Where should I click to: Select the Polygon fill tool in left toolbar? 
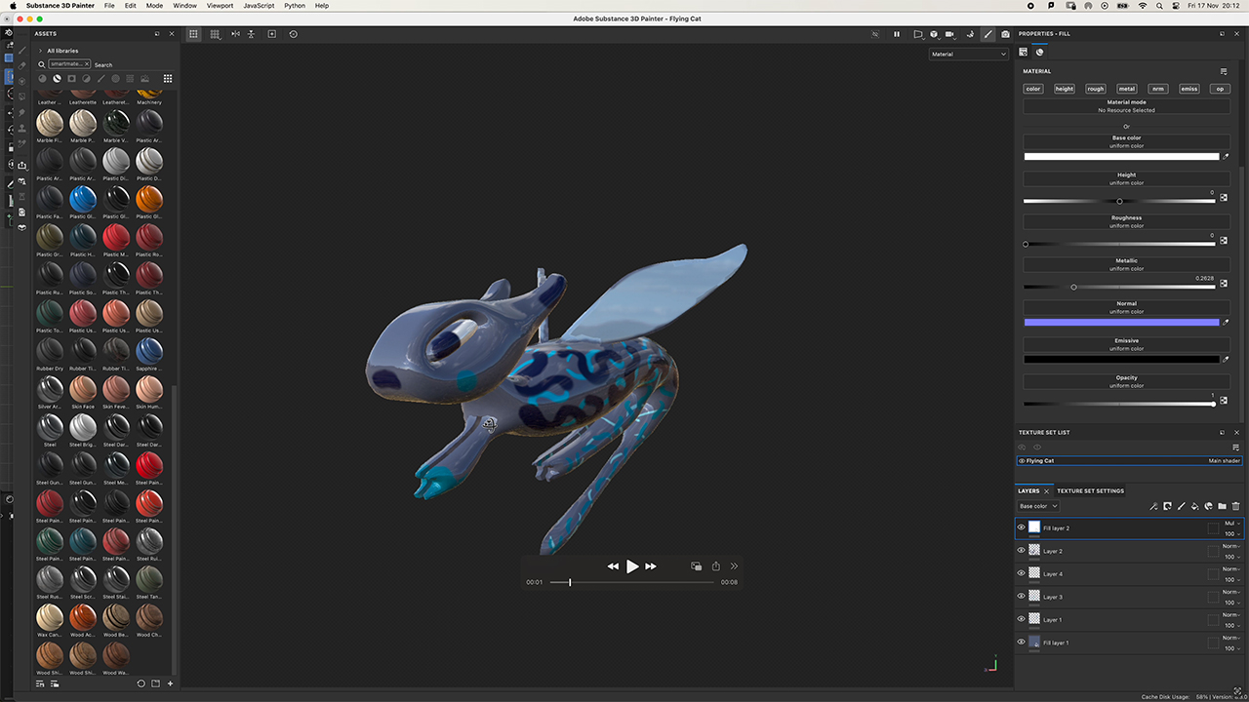(x=21, y=96)
